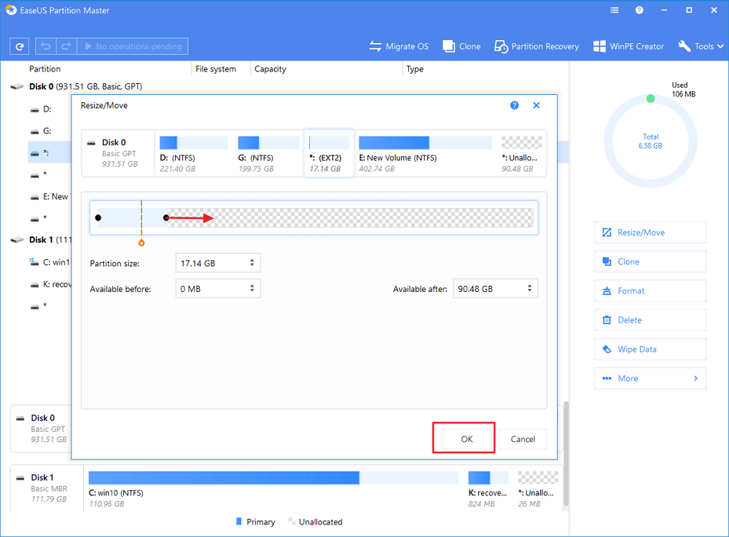
Task: Click Disk 1 Basic MBR label in disk map
Action: pos(48,487)
